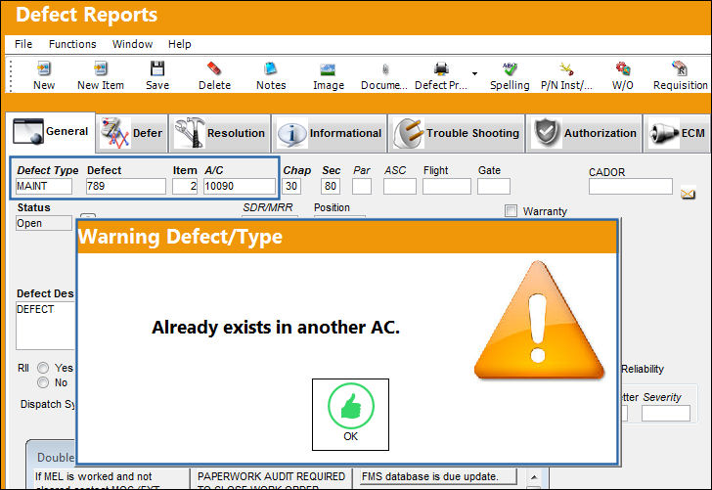Viewport: 712px width, 490px height.
Task: Click the CADOR input field
Action: tap(630, 186)
